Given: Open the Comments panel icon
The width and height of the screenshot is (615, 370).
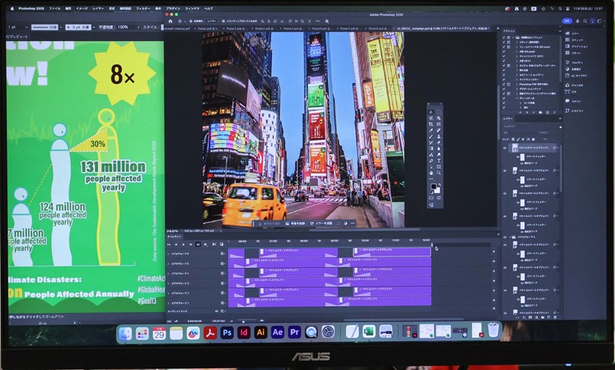Looking at the screenshot, I should [569, 100].
